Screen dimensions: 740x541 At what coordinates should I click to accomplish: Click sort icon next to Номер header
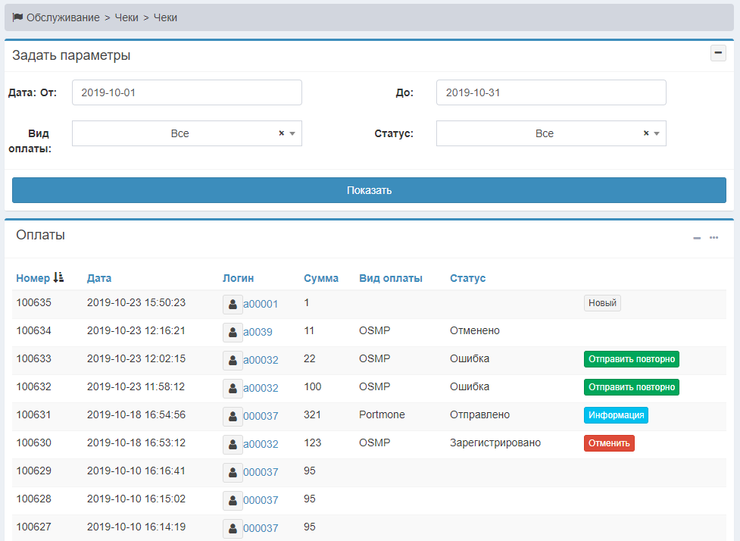click(59, 278)
